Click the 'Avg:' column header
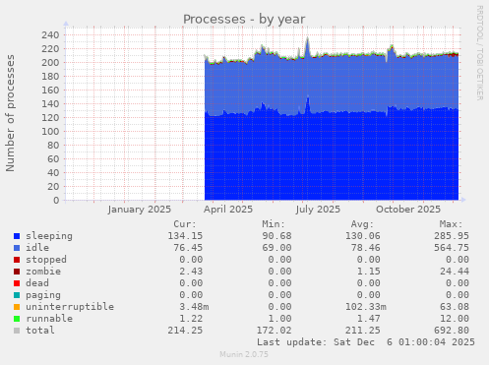489x365 pixels. click(362, 224)
